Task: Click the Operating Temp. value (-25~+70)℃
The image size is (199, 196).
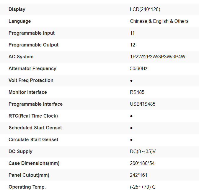Action: pos(143,187)
